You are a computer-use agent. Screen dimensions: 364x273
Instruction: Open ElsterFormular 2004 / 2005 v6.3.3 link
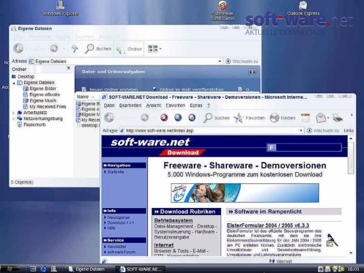(x=268, y=225)
